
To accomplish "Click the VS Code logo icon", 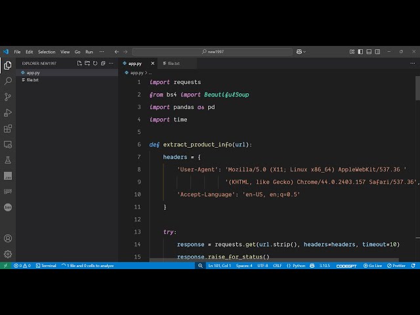I will pos(6,52).
